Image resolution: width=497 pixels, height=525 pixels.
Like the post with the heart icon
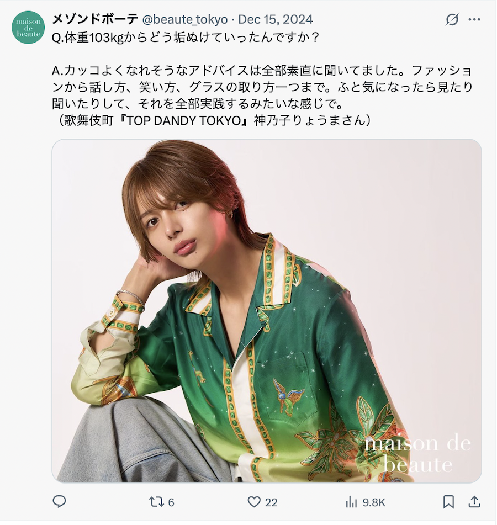pos(254,502)
